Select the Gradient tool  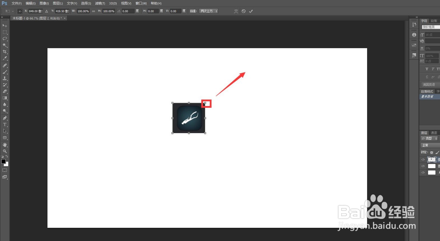[x=5, y=98]
